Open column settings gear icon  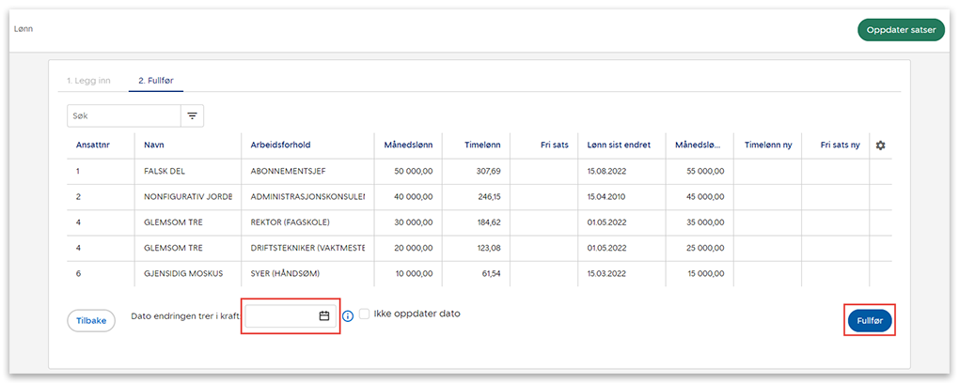[880, 146]
